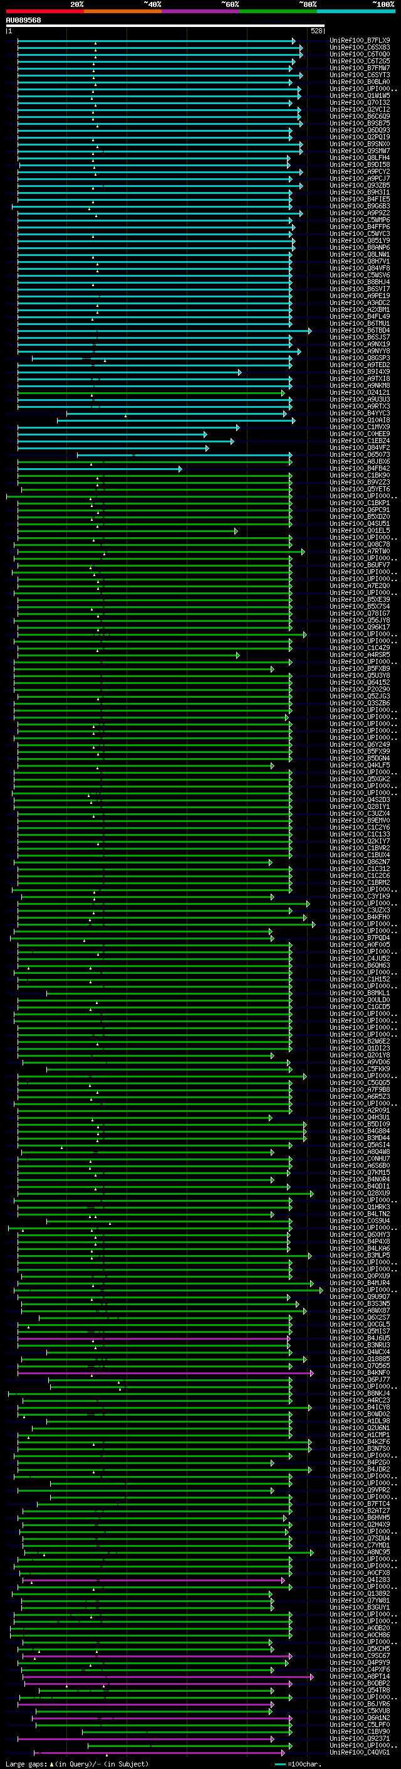Screen dimensions: 401x1769
Task: Click the white query sequence bar
Action: 165,25
